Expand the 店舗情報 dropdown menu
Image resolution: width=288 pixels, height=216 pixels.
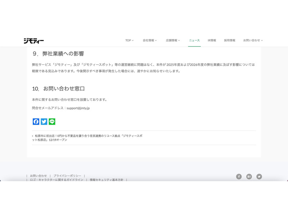pos(172,40)
